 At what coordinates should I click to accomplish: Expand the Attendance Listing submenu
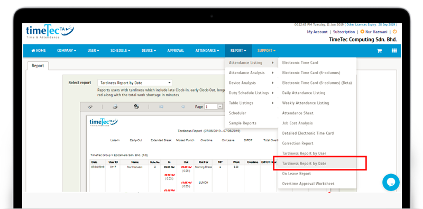pos(251,62)
